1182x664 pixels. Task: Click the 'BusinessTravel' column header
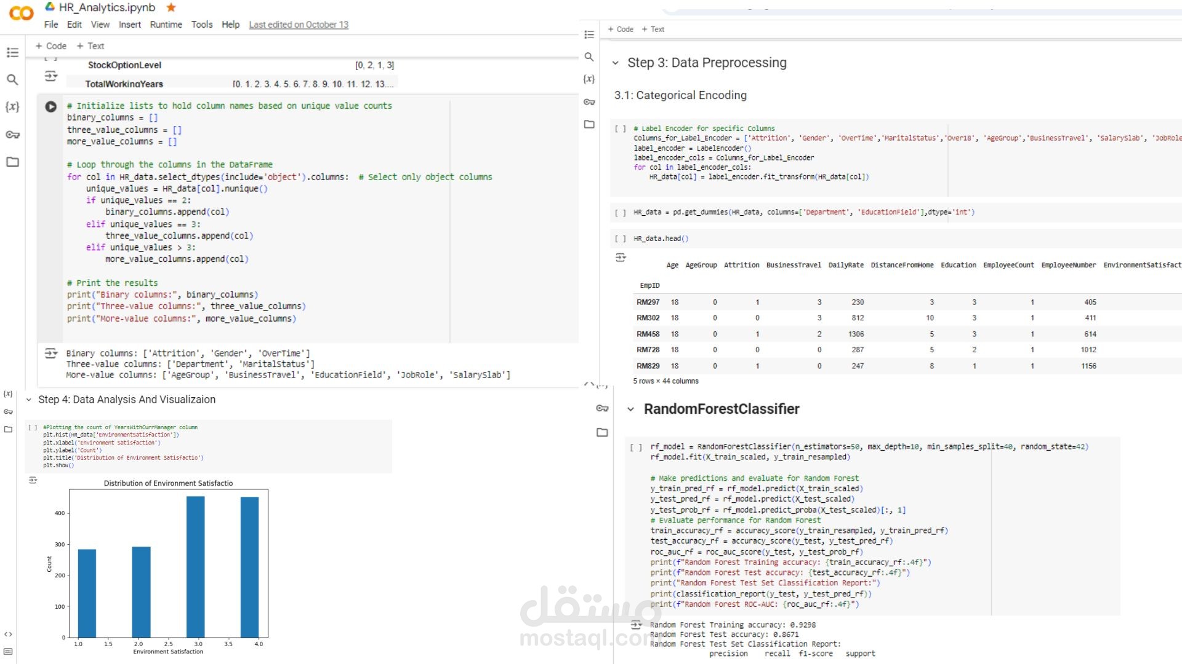[794, 265]
